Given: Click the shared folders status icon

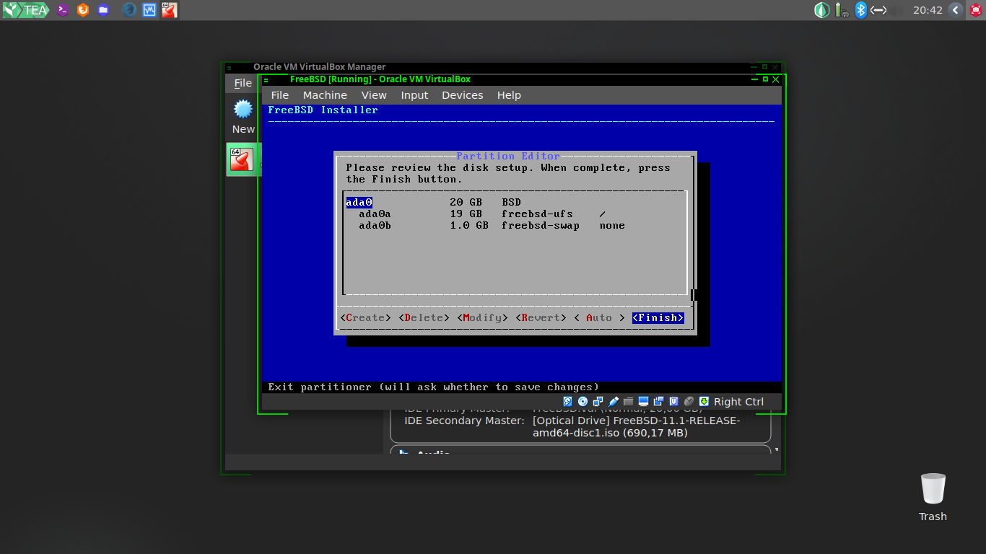Looking at the screenshot, I should [x=628, y=402].
